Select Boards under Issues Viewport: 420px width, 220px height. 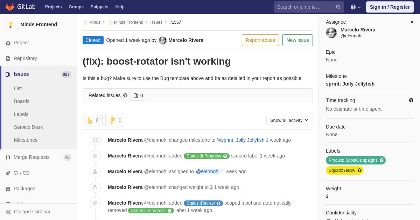tap(22, 101)
